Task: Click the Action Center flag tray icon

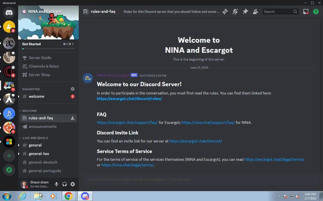Action: [x=285, y=196]
